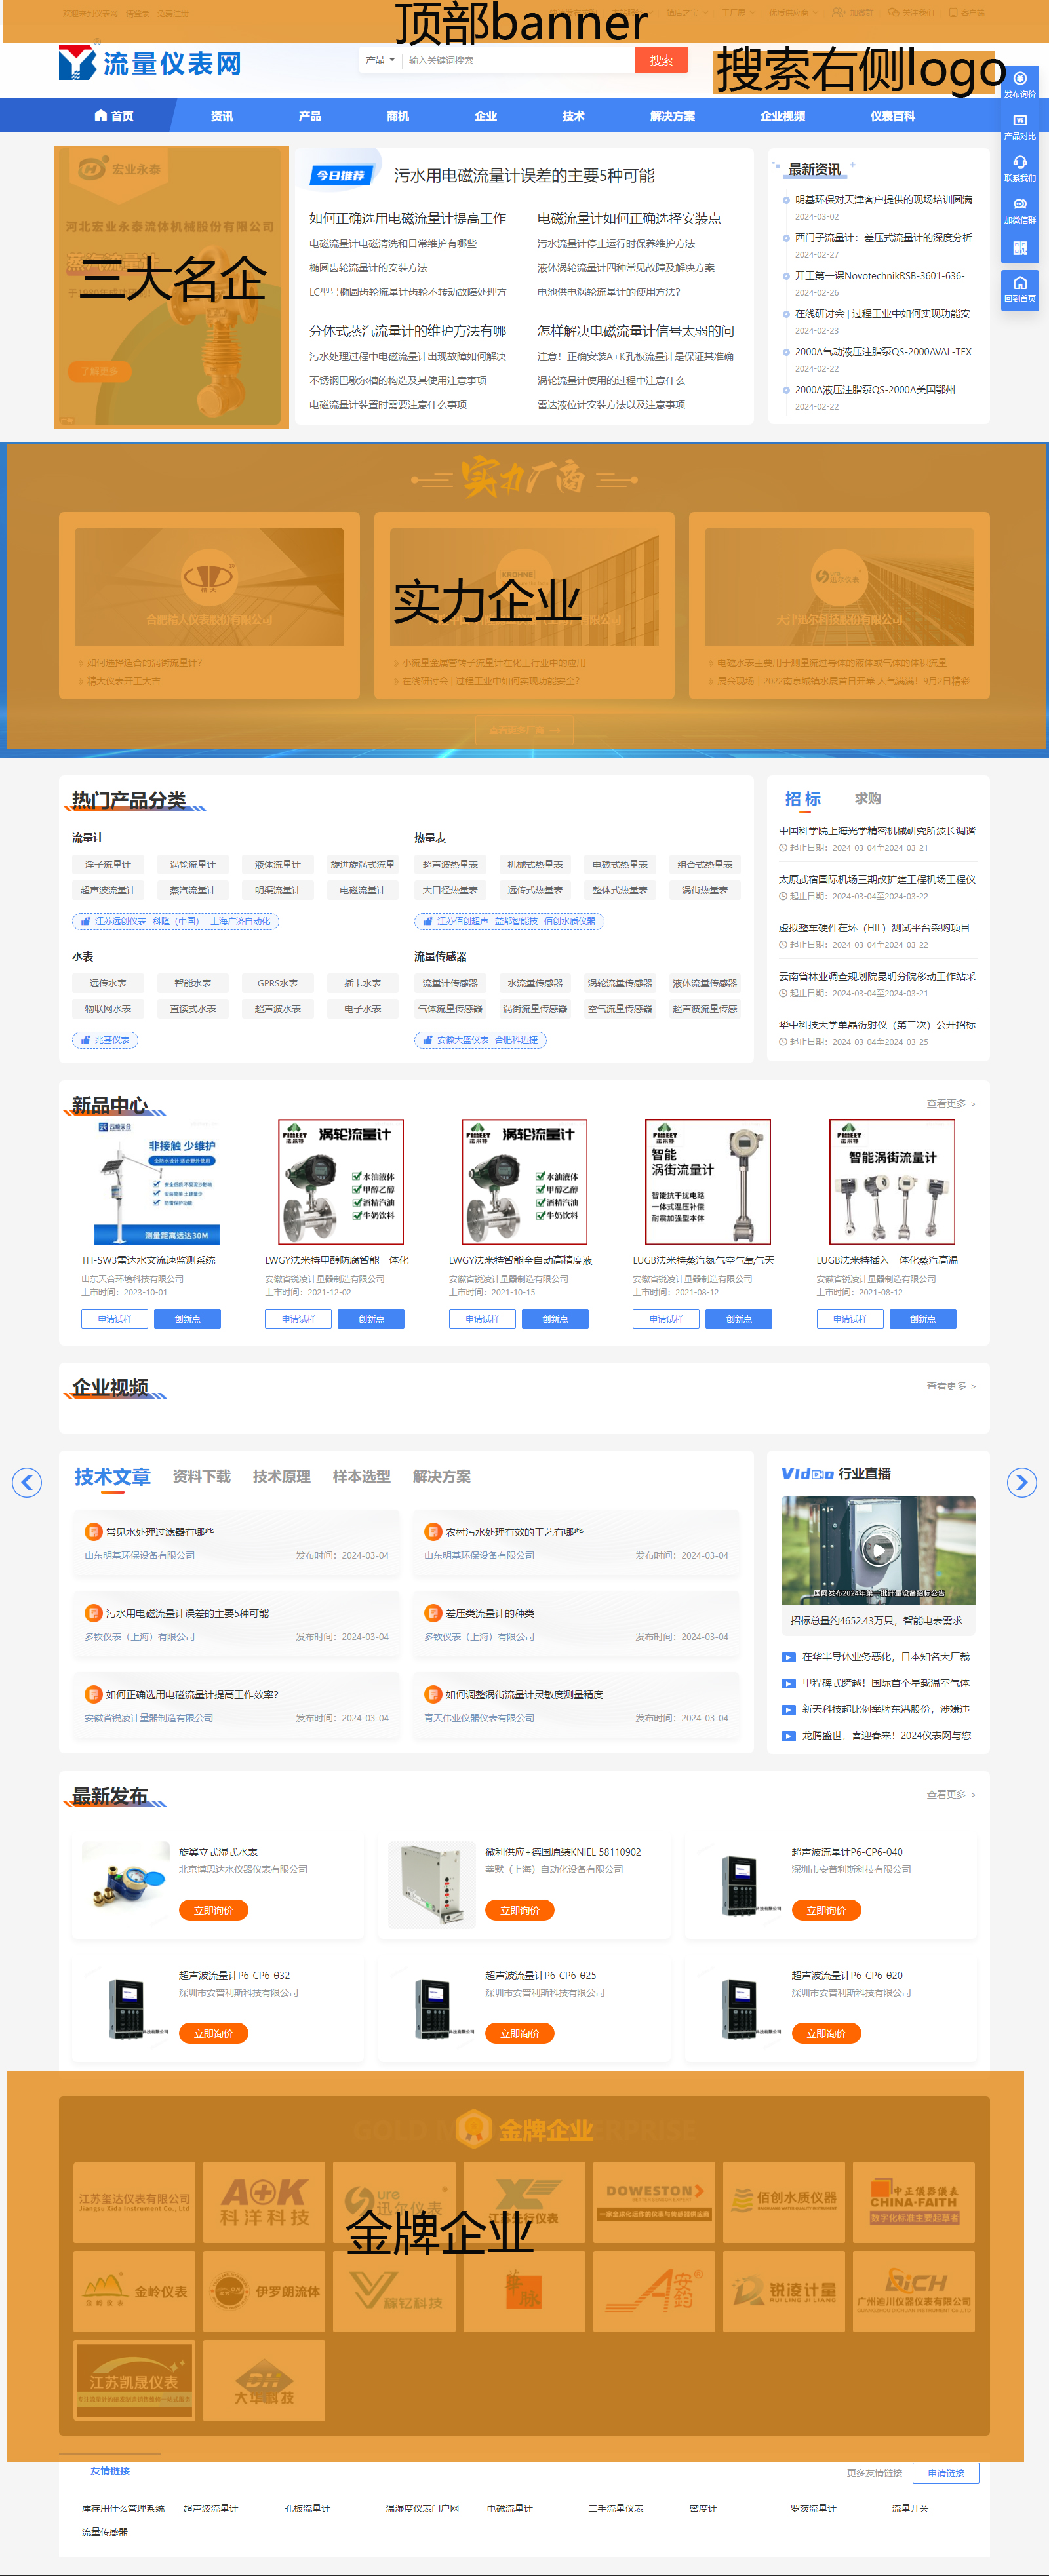This screenshot has width=1049, height=2576.
Task: Click the QR code sidebar icon
Action: (x=1019, y=248)
